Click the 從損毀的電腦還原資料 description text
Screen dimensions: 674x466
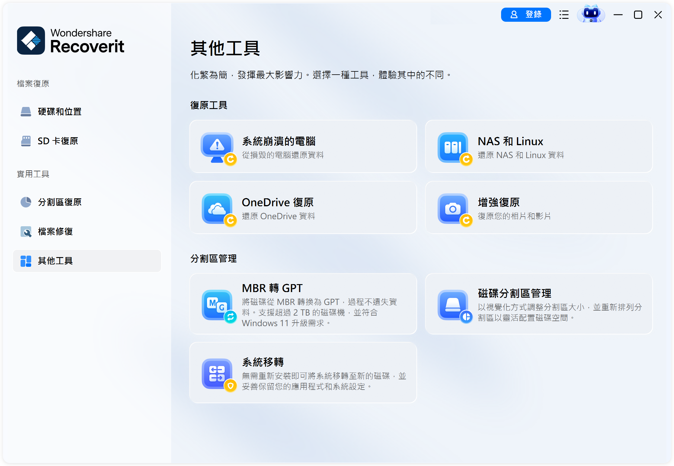[x=283, y=155]
